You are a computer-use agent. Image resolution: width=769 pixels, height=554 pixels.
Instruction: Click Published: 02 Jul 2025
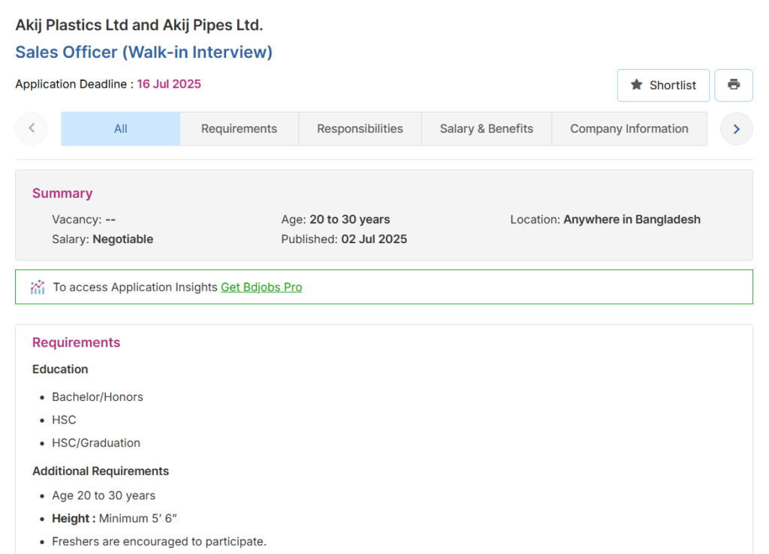[344, 239]
